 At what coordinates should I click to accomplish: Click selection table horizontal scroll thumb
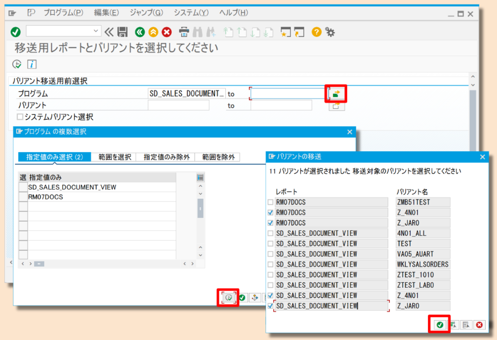pyautogui.click(x=39, y=264)
